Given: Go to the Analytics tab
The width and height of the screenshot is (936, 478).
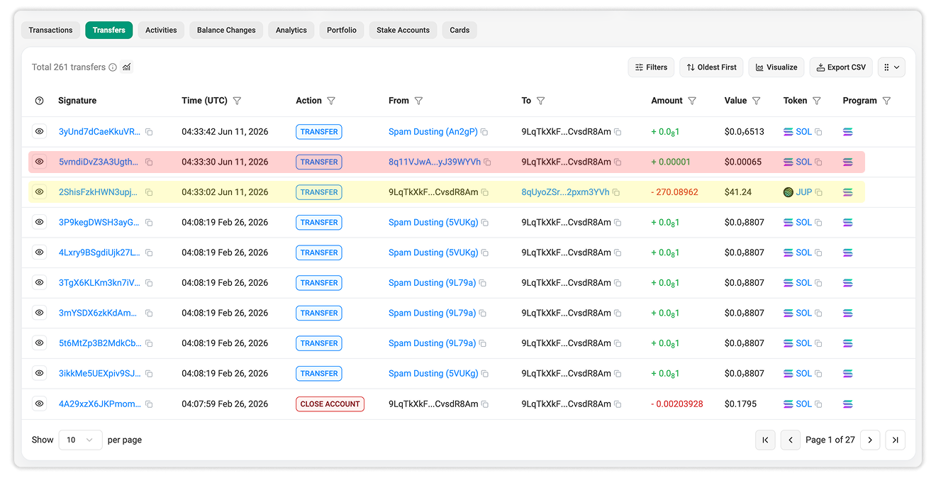Looking at the screenshot, I should [x=291, y=30].
